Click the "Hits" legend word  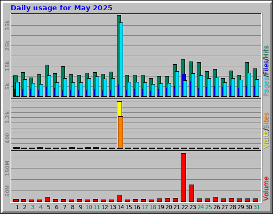266,52
